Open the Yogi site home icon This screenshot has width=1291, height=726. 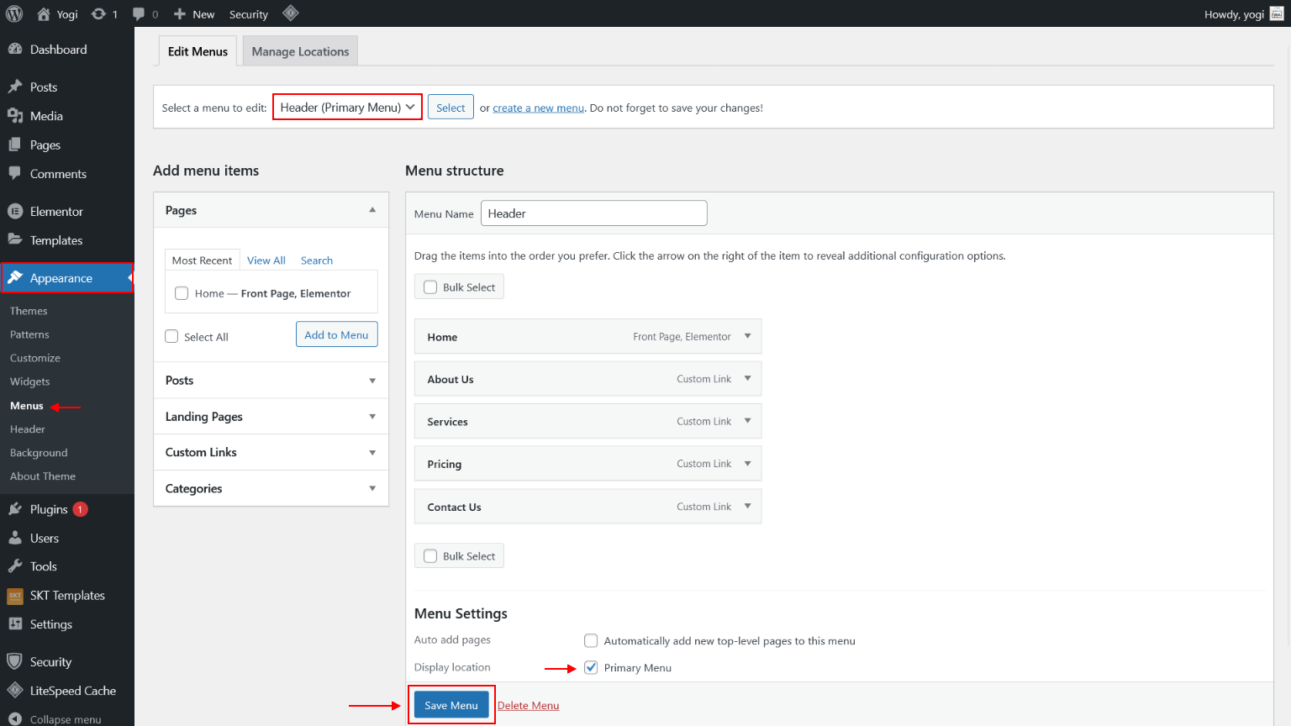pos(44,14)
